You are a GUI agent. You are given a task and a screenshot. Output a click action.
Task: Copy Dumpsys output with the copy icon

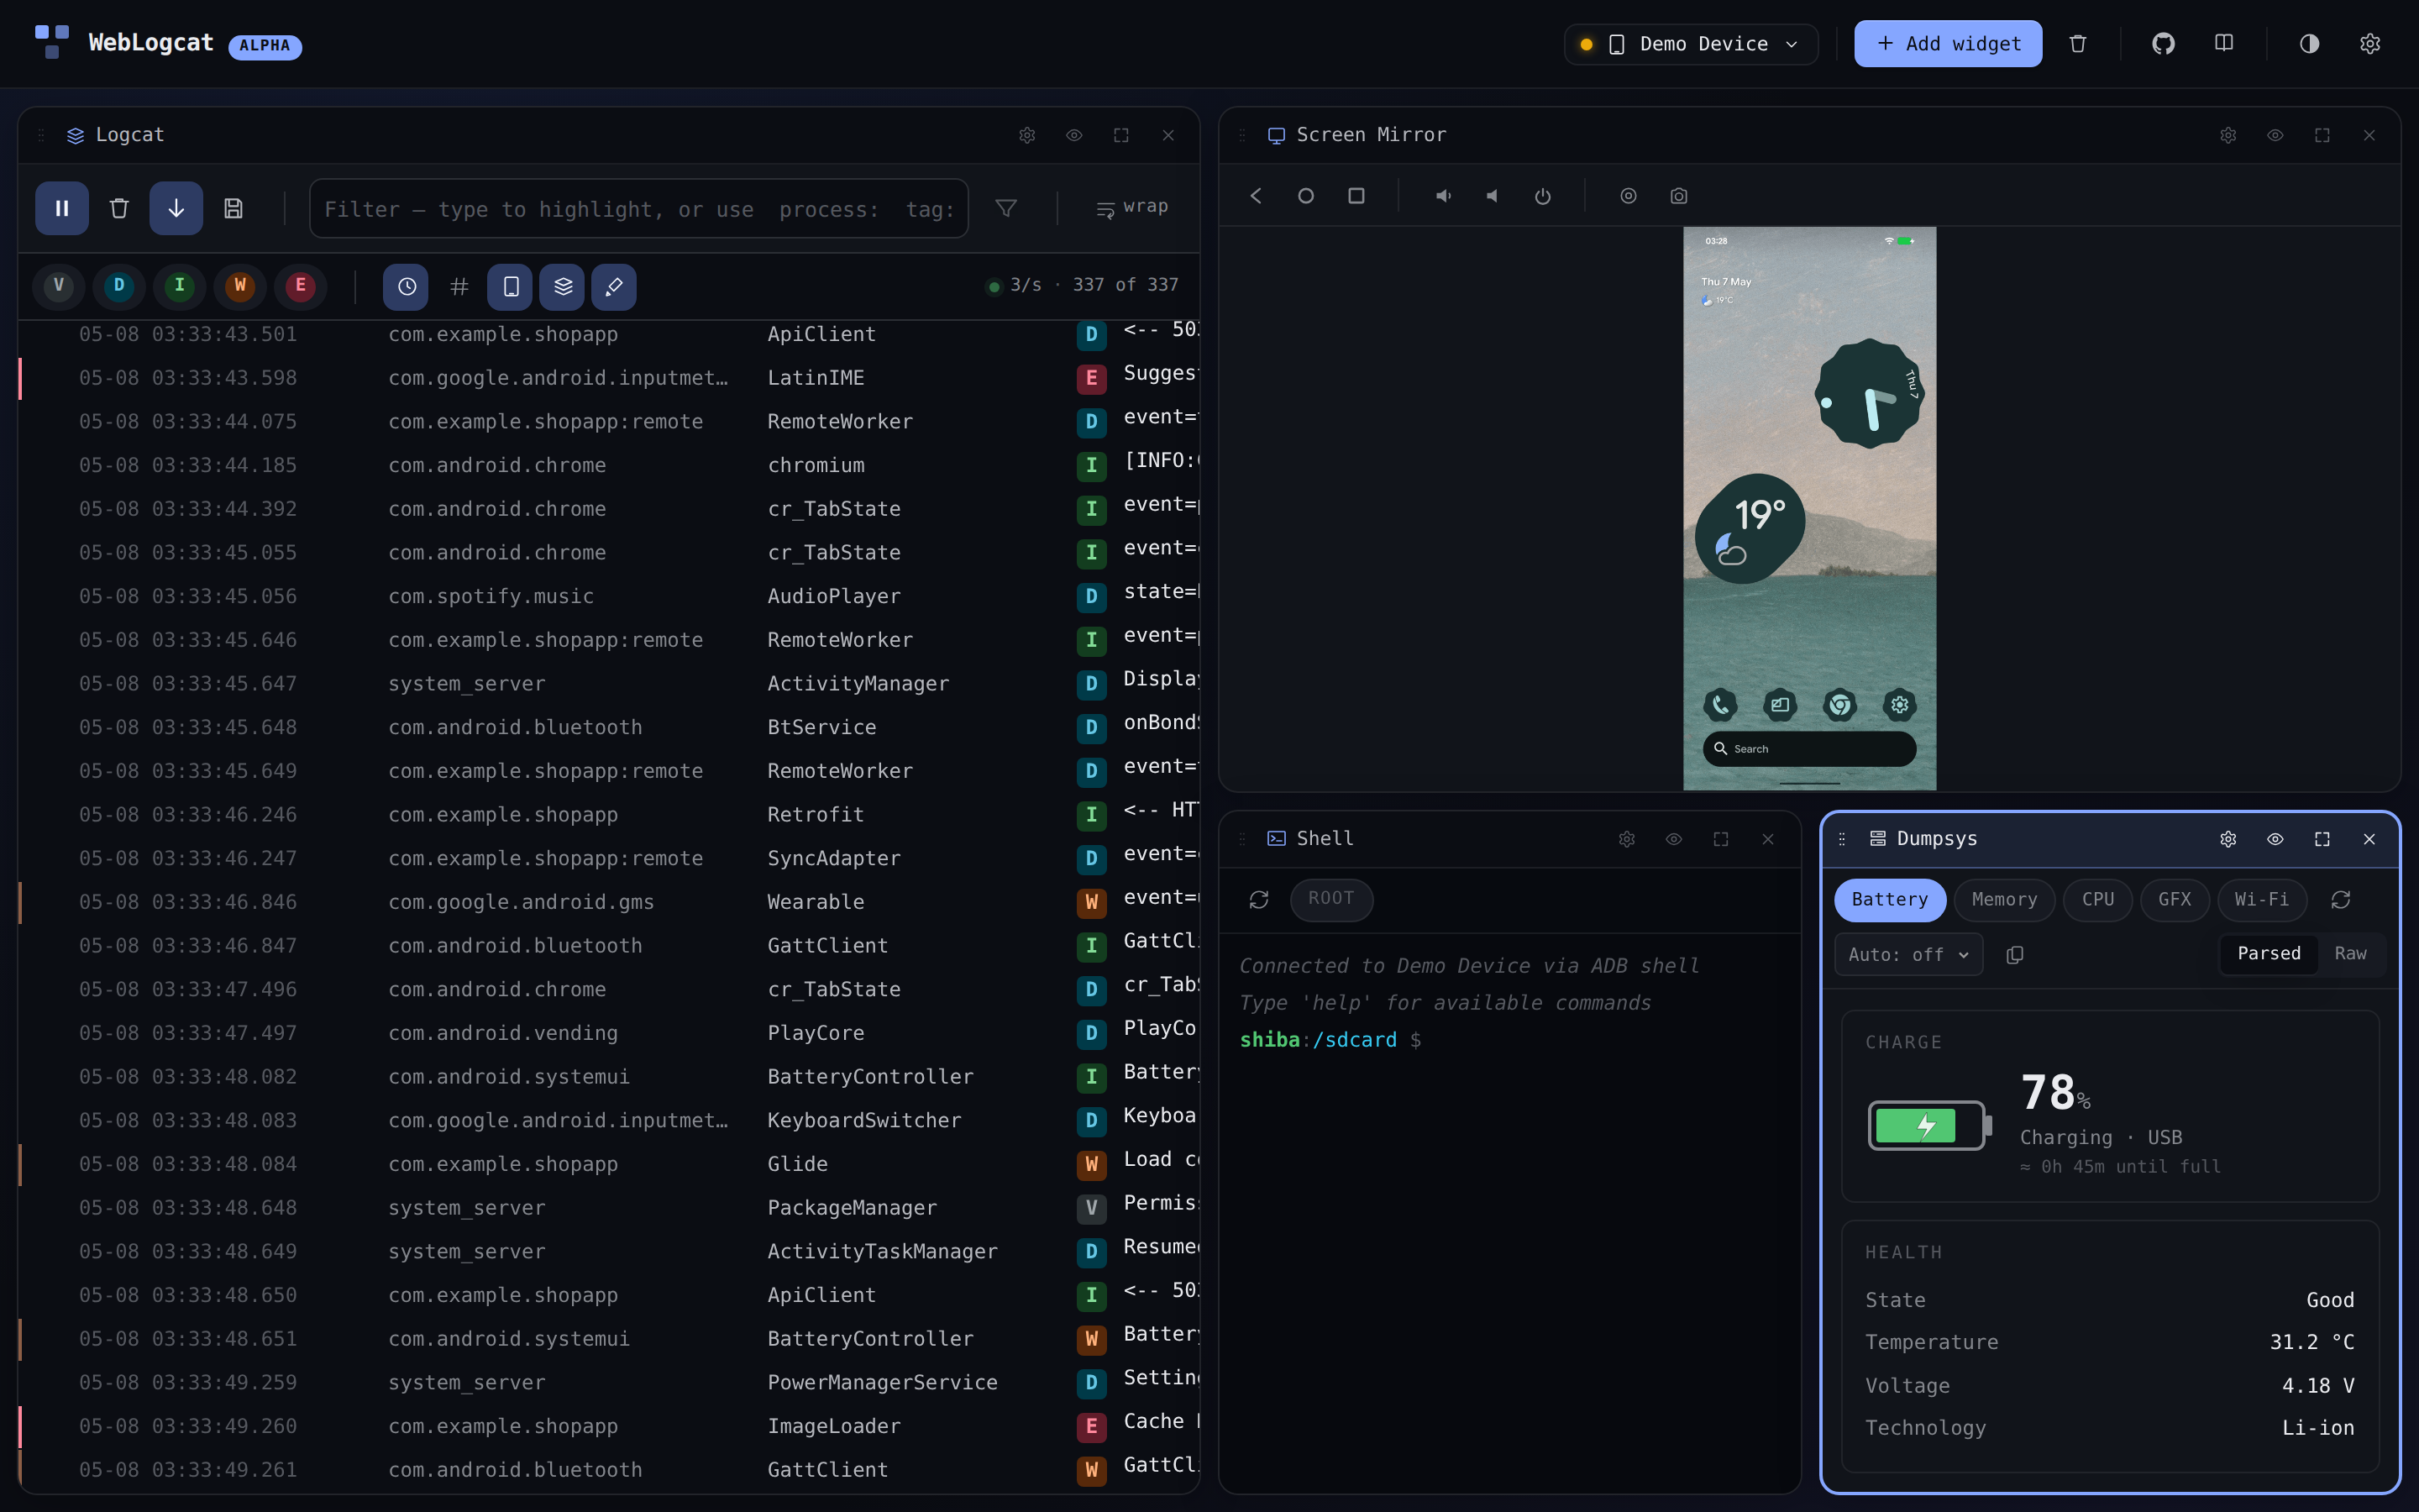[x=2014, y=955]
